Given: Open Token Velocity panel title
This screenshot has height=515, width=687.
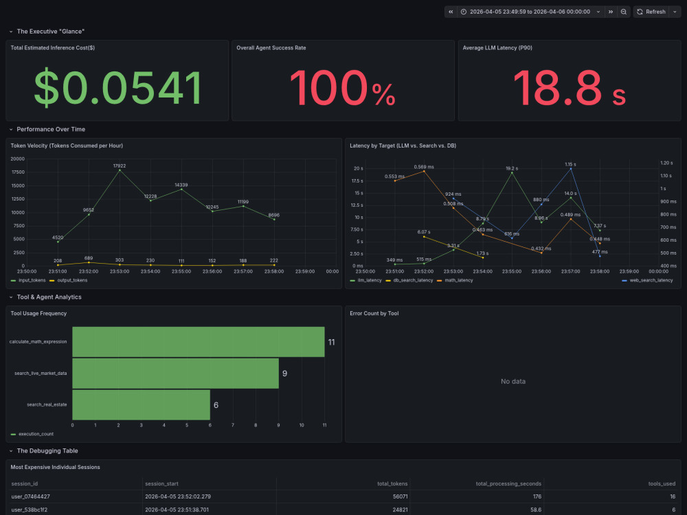Looking at the screenshot, I should pos(67,146).
